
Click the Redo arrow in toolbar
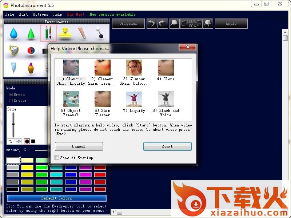click(x=163, y=24)
